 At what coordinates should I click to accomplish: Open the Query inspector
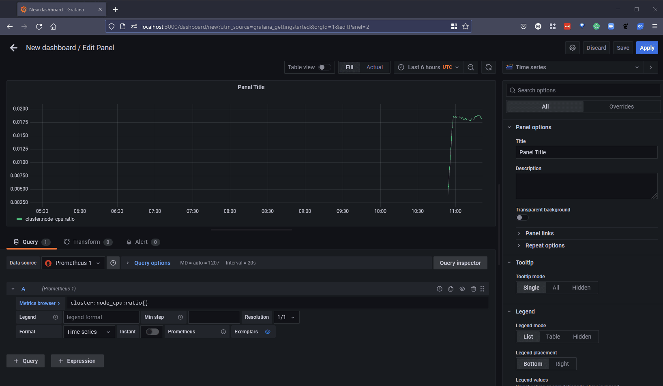(x=460, y=263)
